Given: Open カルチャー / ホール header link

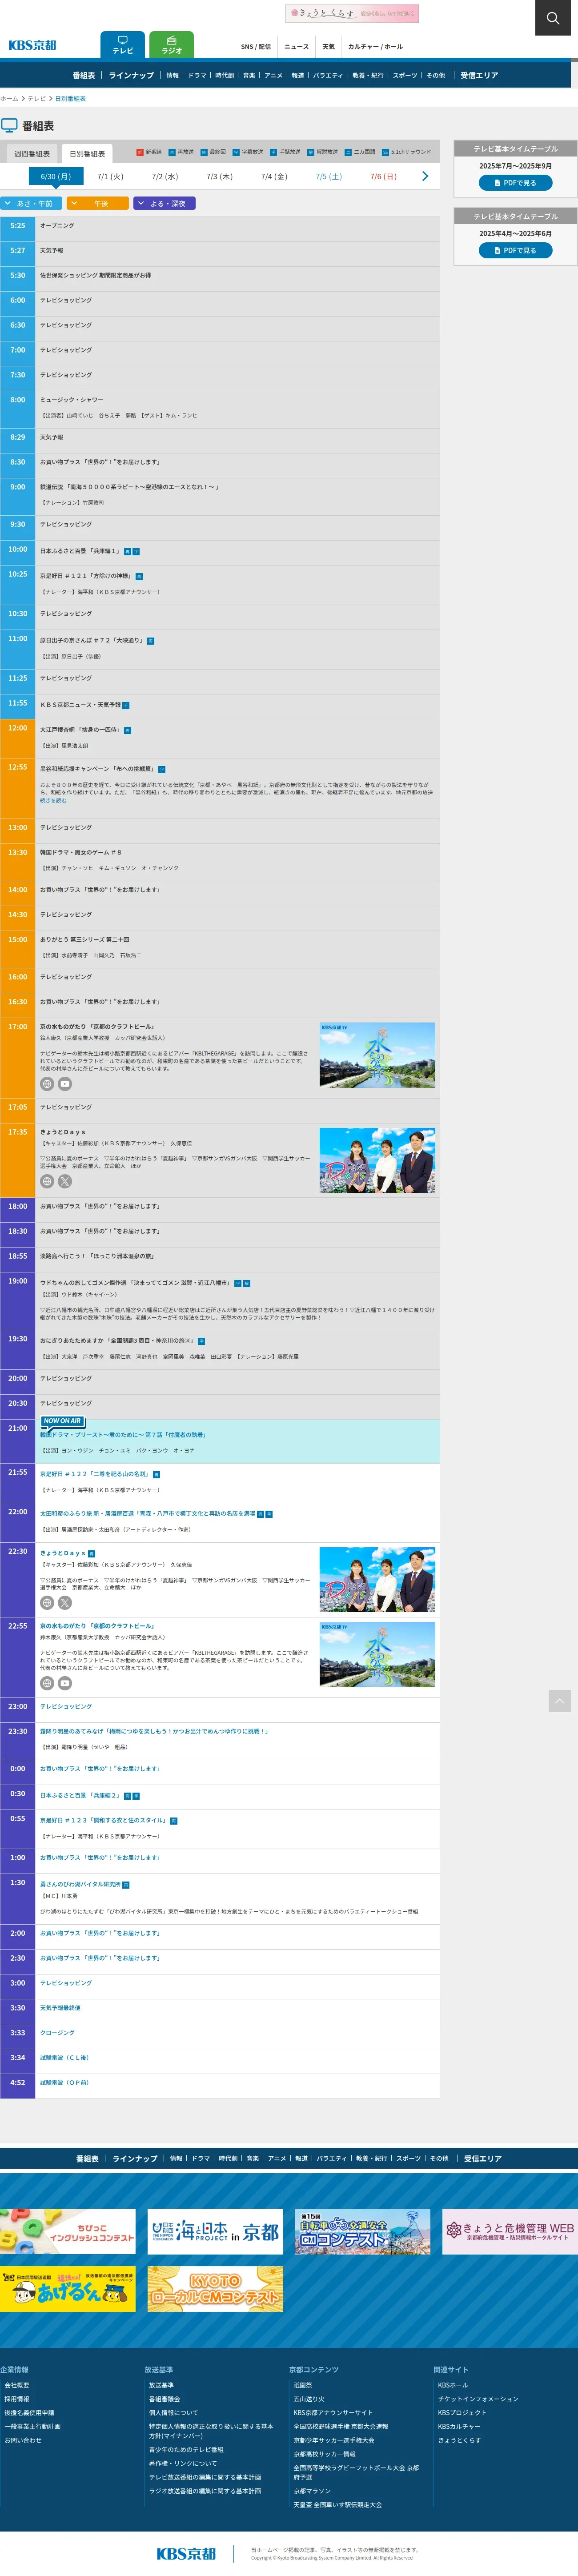Looking at the screenshot, I should pyautogui.click(x=376, y=46).
